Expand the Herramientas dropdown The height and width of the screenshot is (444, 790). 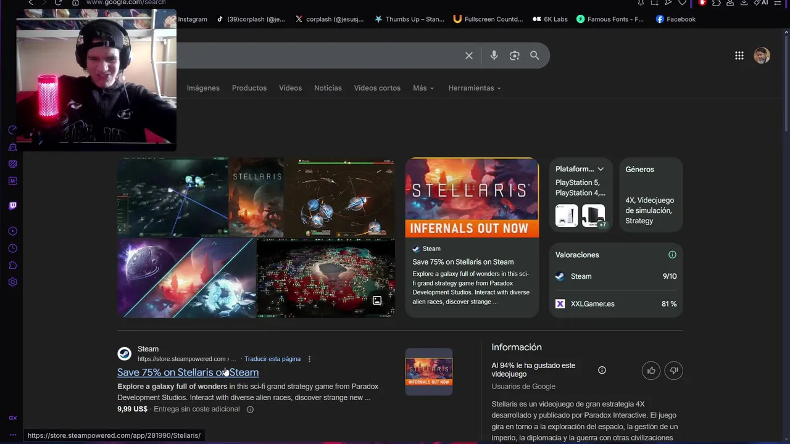(475, 88)
